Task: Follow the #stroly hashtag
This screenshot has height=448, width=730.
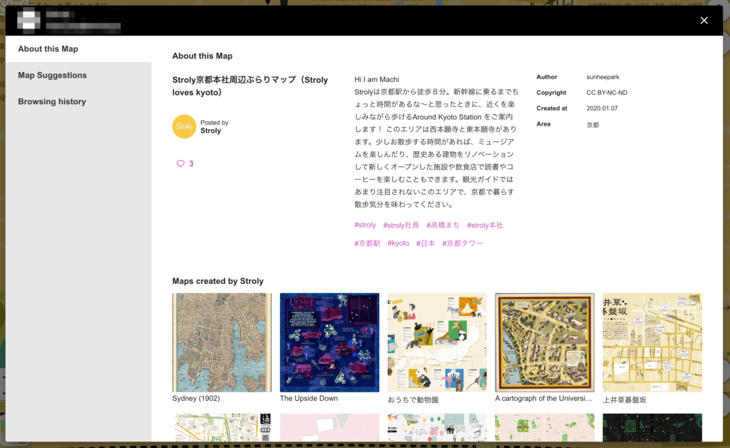Action: [x=365, y=225]
